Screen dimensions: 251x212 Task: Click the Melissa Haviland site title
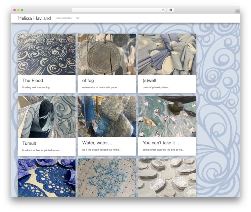click(34, 18)
